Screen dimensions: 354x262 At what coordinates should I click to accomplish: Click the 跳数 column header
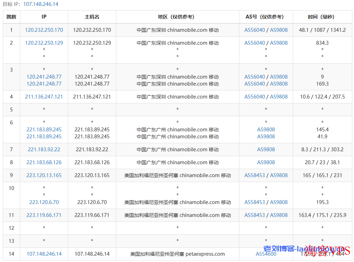[11, 17]
